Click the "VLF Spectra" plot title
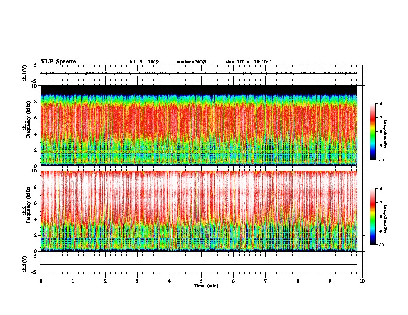The image size is (408, 315). pos(58,62)
